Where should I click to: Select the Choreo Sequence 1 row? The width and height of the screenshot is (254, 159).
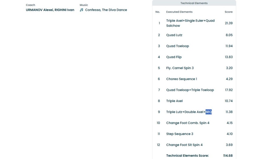tap(182, 79)
